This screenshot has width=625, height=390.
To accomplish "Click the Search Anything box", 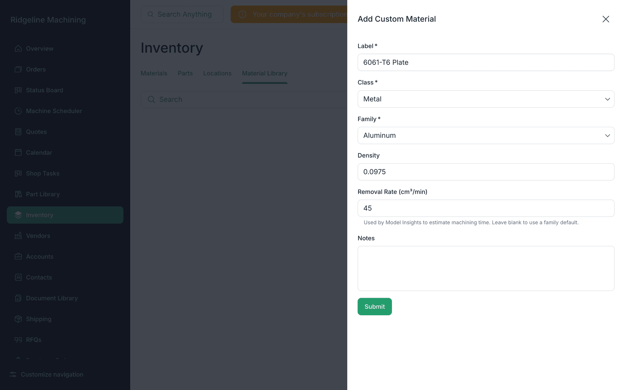I will pos(182,14).
